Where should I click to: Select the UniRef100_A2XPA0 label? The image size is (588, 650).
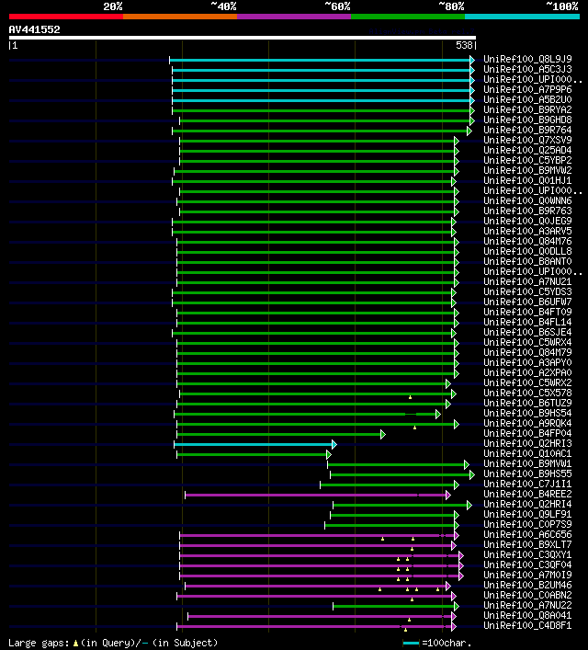(x=527, y=372)
